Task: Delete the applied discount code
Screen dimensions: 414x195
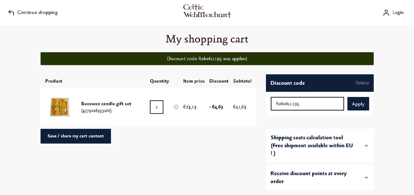Action: click(362, 83)
